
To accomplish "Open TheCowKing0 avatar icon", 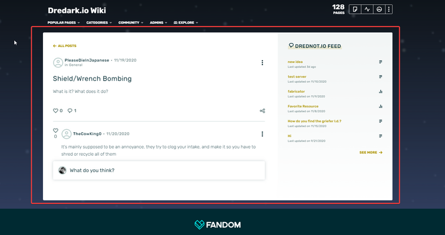I will coord(67,134).
